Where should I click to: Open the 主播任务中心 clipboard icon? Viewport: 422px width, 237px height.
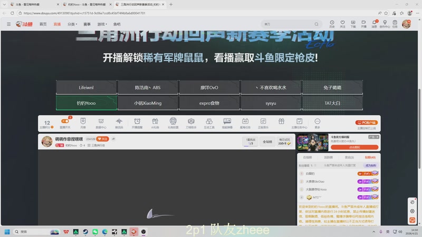299,123
